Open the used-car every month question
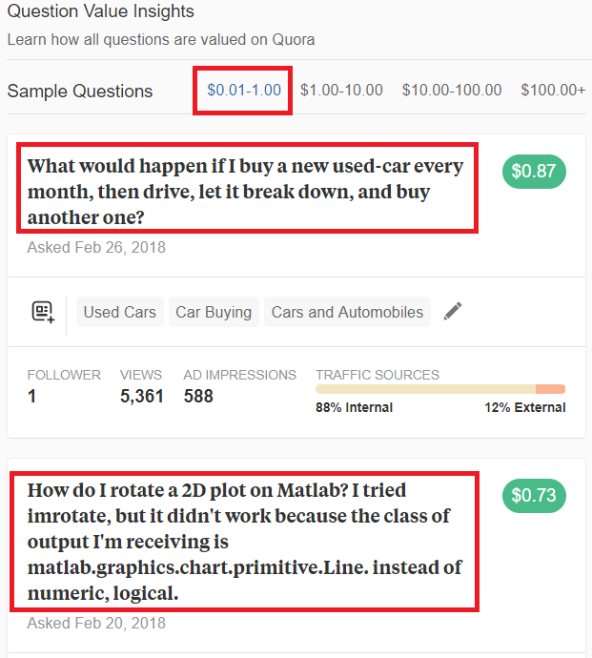Screen dimensions: 592x658 tap(245, 192)
